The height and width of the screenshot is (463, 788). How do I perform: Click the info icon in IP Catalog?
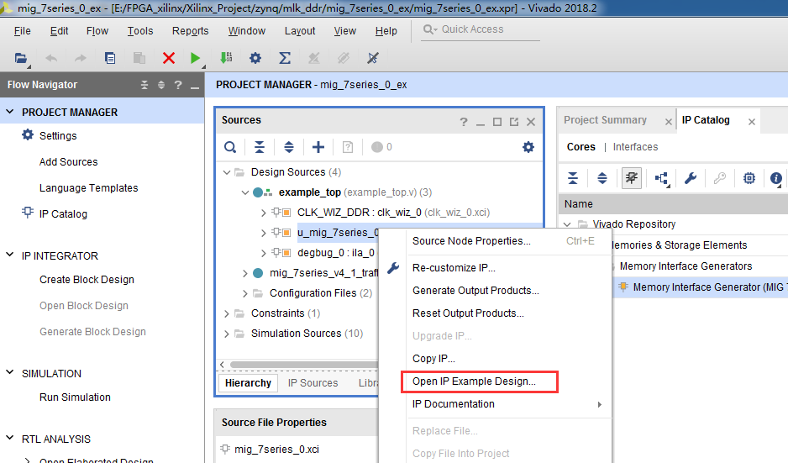coord(776,178)
